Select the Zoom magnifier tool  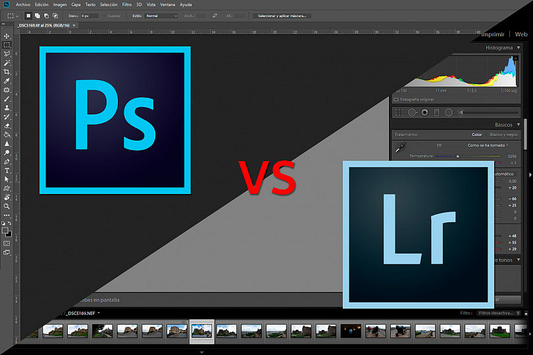click(x=7, y=206)
